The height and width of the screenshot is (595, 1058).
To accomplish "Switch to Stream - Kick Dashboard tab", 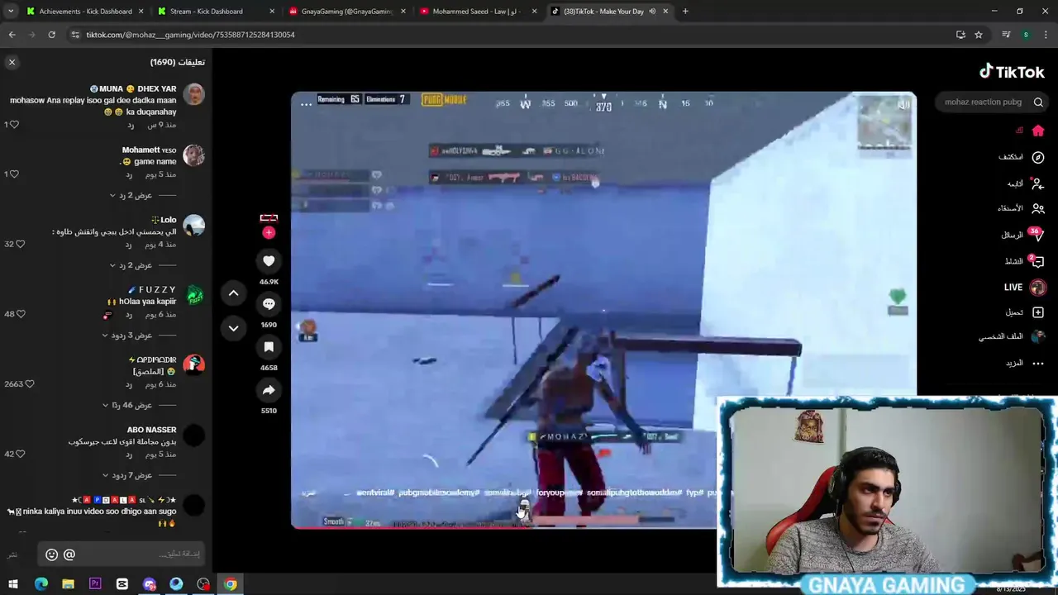I will 214,12.
